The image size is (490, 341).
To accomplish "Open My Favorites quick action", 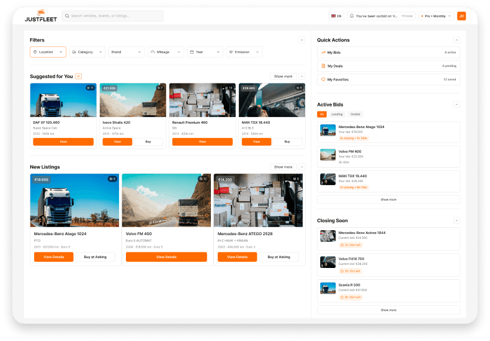I will (388, 79).
